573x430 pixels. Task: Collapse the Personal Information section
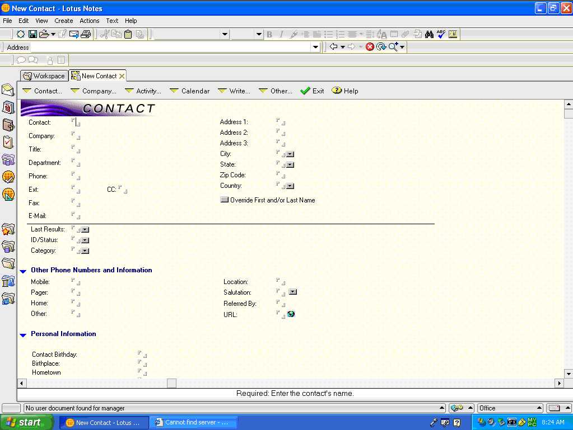[x=23, y=335]
